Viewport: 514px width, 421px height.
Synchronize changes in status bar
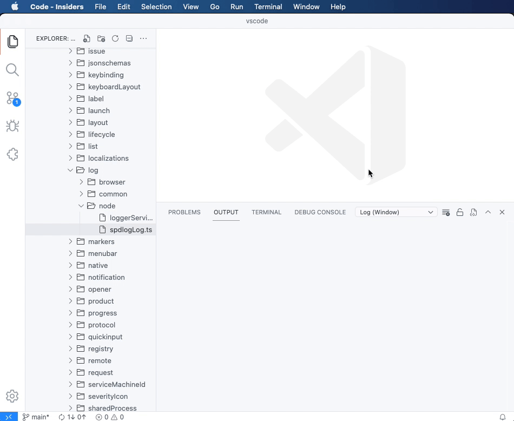pyautogui.click(x=72, y=417)
